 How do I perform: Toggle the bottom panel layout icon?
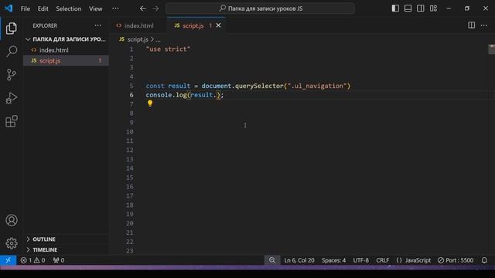[x=408, y=8]
